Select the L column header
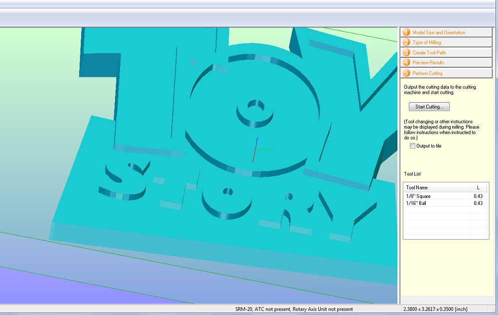498x315 pixels. click(x=479, y=187)
